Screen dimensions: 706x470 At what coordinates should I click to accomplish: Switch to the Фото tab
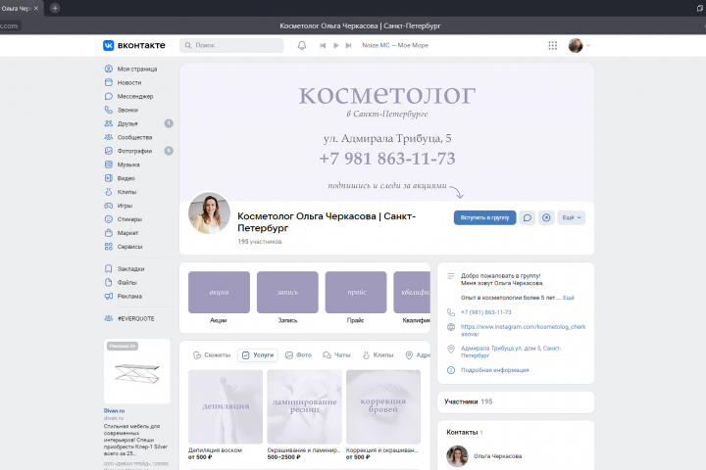point(298,355)
